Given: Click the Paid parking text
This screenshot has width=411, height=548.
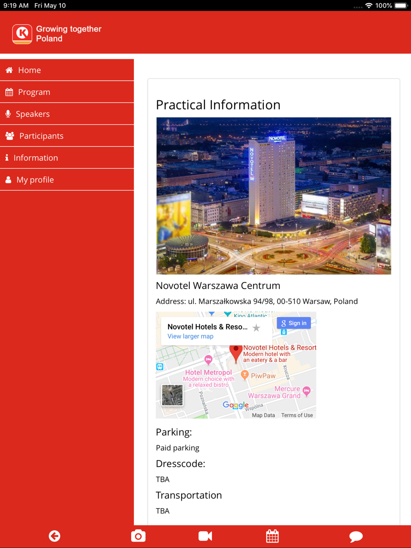Looking at the screenshot, I should coord(178,448).
